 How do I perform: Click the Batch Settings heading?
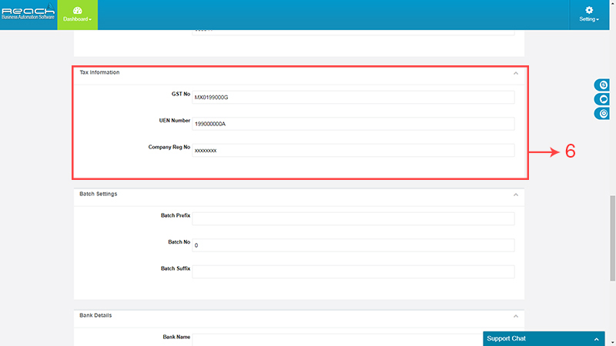pyautogui.click(x=99, y=194)
